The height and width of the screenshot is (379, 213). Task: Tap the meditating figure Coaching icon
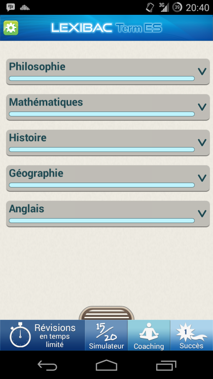click(x=149, y=332)
